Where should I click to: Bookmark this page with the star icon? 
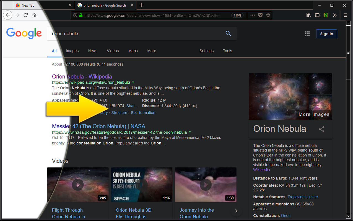(x=268, y=15)
